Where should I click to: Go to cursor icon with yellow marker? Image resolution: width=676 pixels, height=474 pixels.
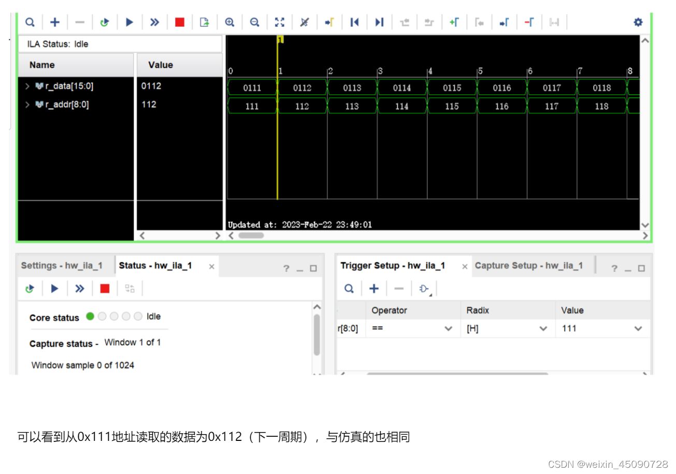[329, 22]
